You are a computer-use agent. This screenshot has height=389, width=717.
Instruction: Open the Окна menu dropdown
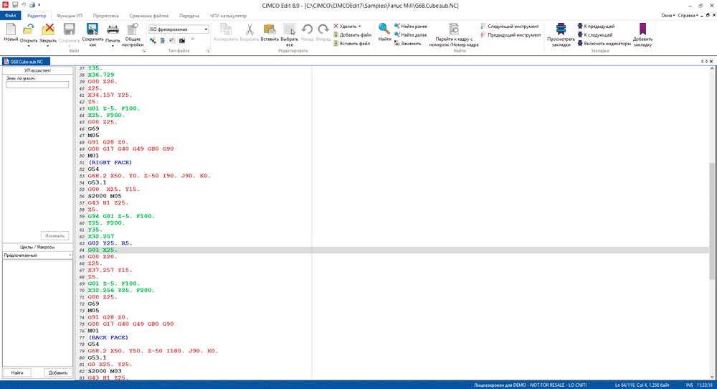668,16
